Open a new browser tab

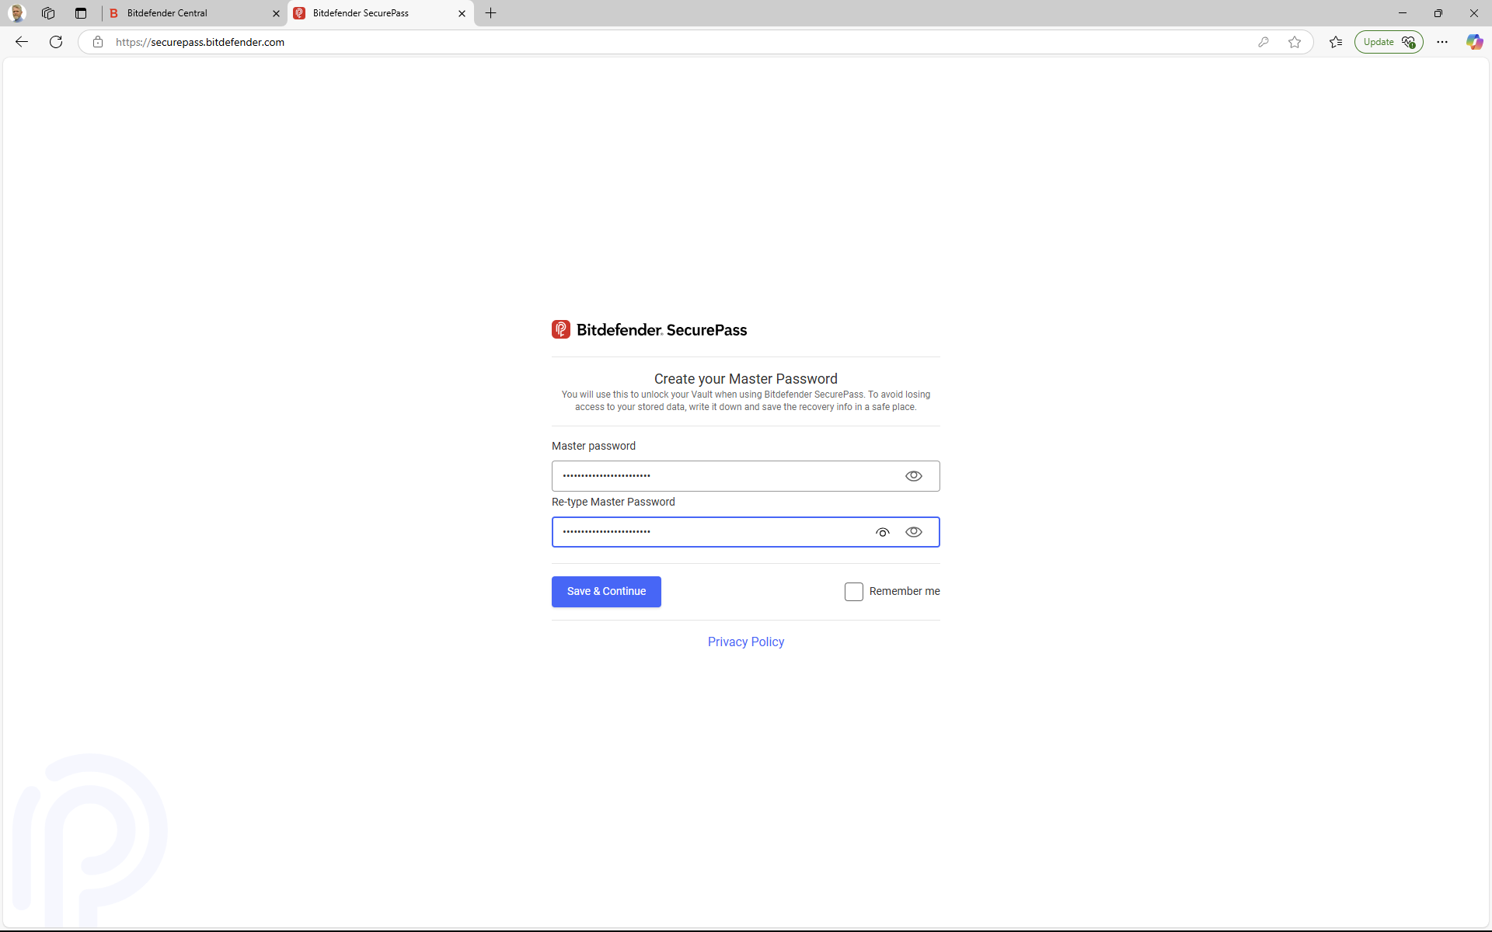[490, 13]
